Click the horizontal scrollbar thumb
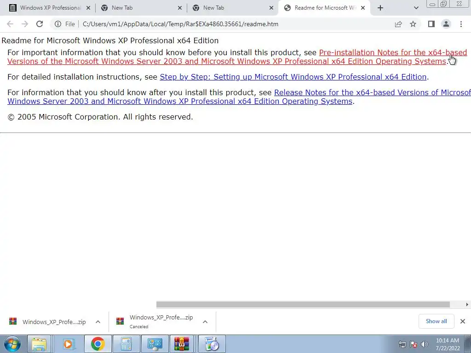This screenshot has width=471, height=353. 303,305
